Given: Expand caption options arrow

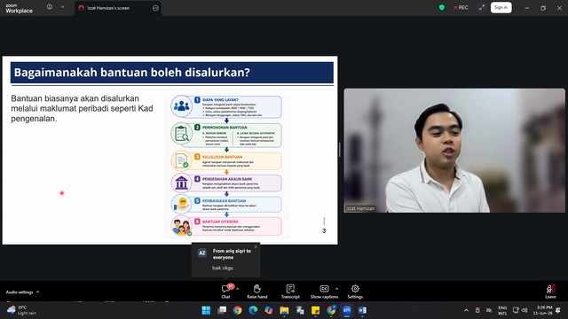Looking at the screenshot, I should 337,289.
